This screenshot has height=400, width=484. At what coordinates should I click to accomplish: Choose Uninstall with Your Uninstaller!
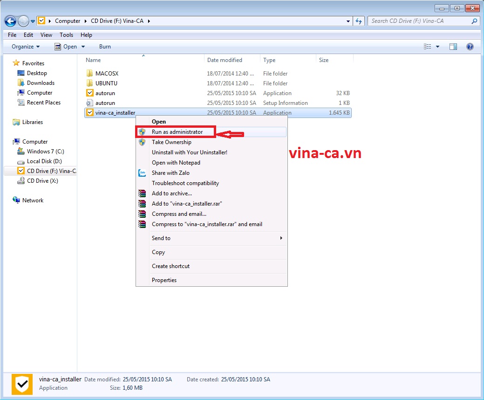pos(190,152)
